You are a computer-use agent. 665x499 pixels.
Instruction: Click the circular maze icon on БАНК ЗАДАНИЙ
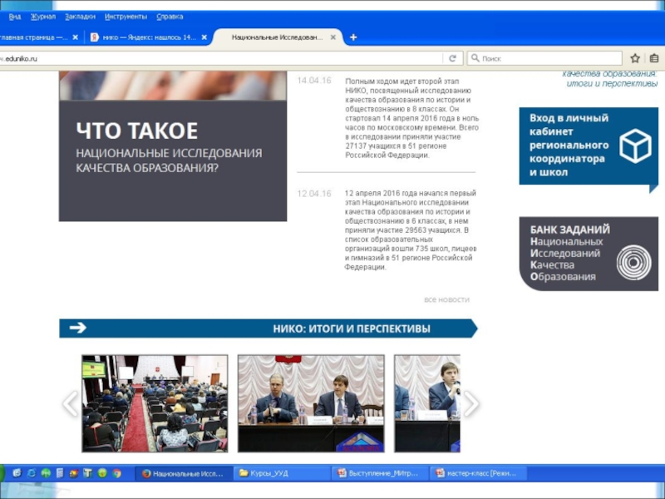(633, 263)
